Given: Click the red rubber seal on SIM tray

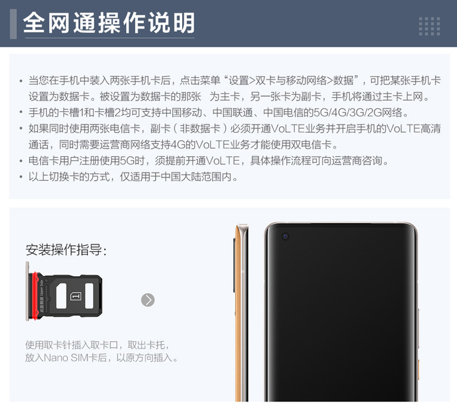Looking at the screenshot, I should coord(35,296).
